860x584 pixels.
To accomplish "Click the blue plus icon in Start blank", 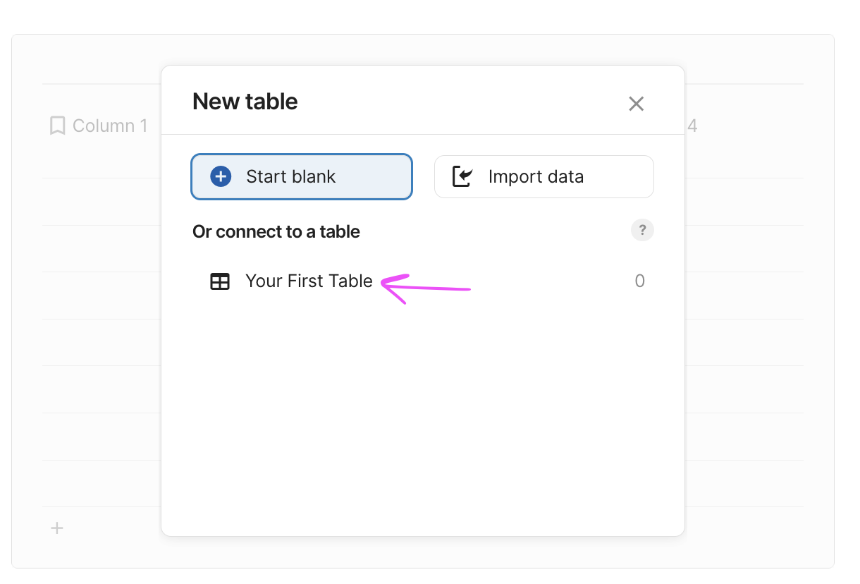I will click(x=221, y=176).
